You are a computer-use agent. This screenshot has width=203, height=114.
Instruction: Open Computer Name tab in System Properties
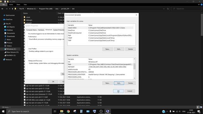coord(31,30)
